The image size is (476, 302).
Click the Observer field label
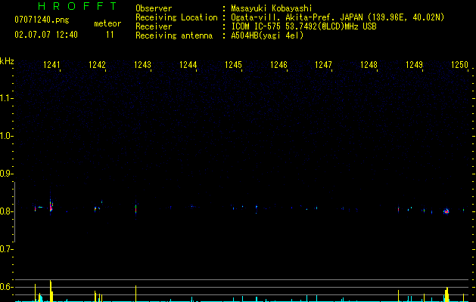point(154,8)
